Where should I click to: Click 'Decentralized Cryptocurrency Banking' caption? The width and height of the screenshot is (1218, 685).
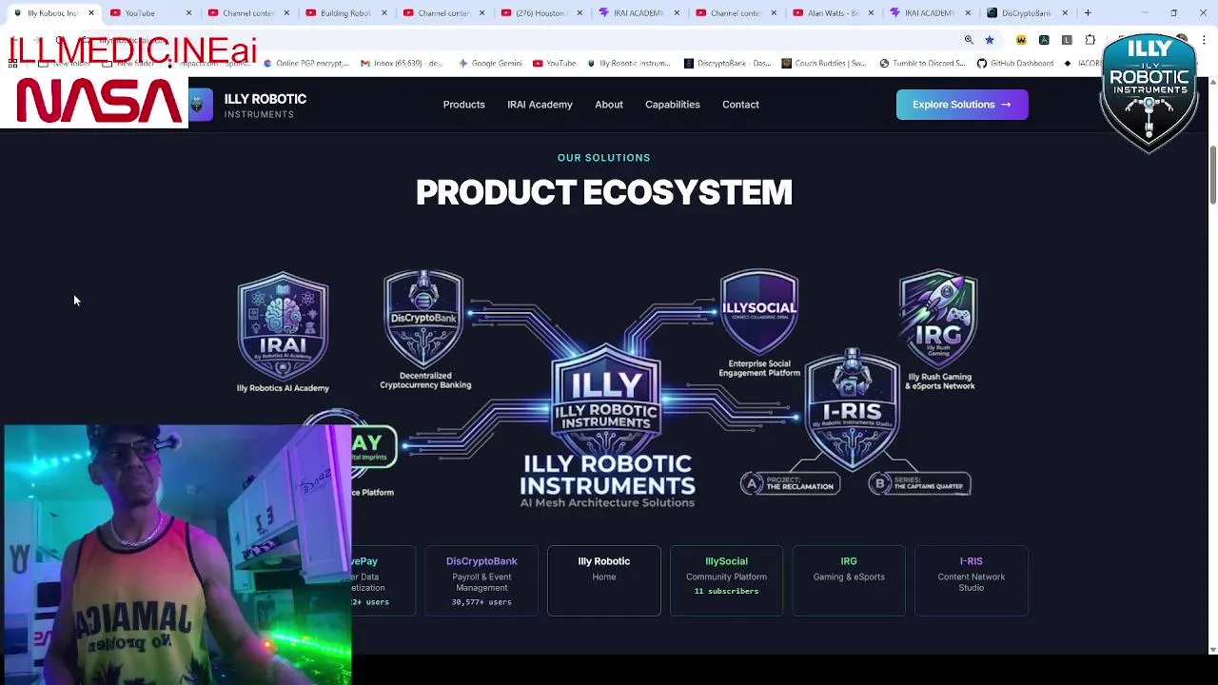(x=425, y=381)
